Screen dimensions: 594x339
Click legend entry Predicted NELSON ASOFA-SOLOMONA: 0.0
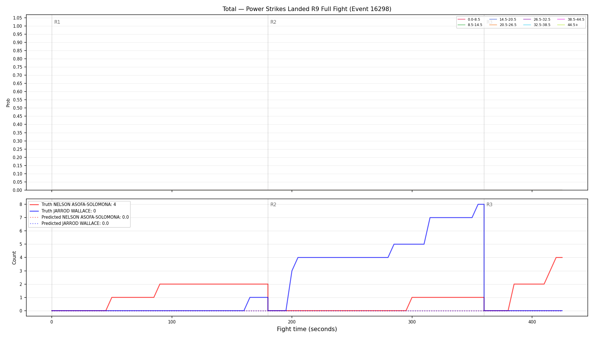(x=79, y=217)
